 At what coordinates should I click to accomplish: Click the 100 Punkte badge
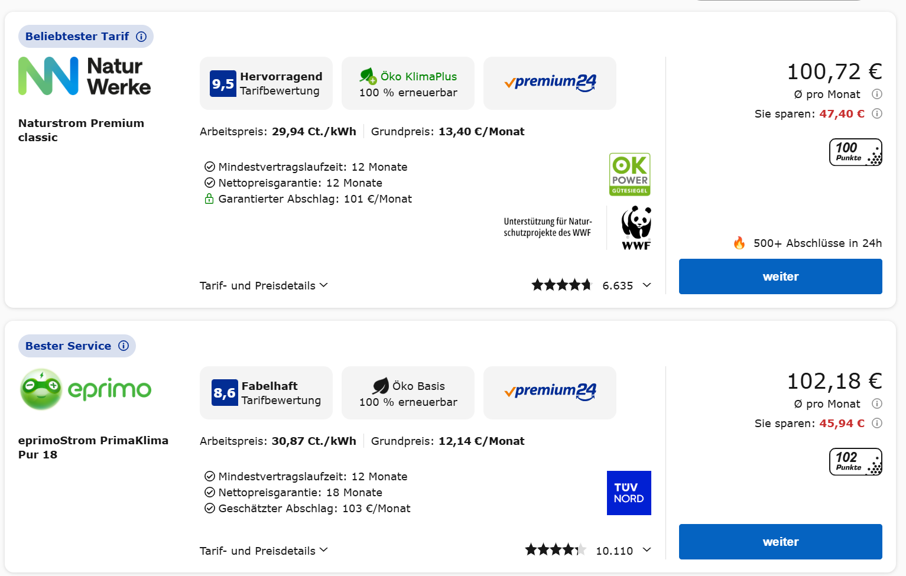point(855,152)
